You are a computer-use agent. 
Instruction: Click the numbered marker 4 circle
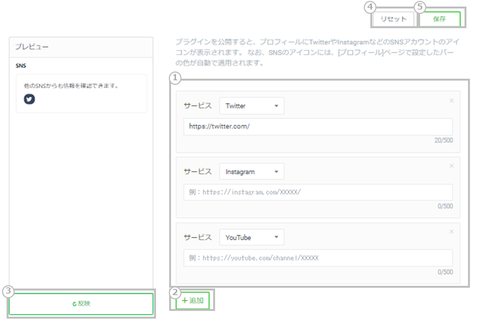370,7
